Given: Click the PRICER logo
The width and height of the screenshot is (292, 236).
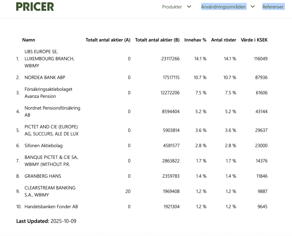Looking at the screenshot, I should pyautogui.click(x=35, y=7).
